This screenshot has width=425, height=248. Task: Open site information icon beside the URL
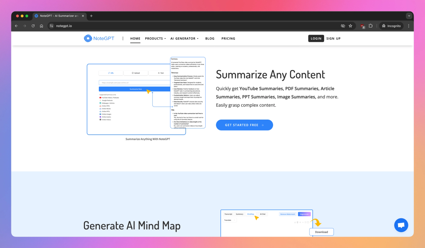coord(51,26)
